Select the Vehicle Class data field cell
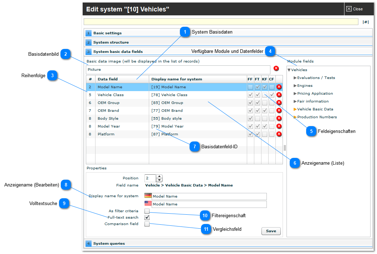 pyautogui.click(x=122, y=95)
